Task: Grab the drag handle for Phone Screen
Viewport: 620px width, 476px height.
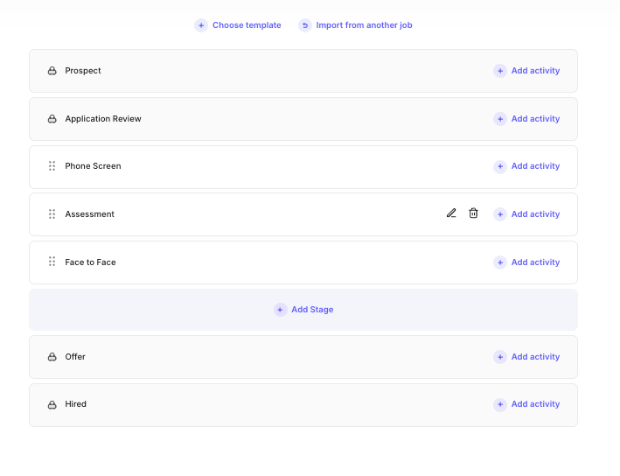Action: [x=52, y=166]
